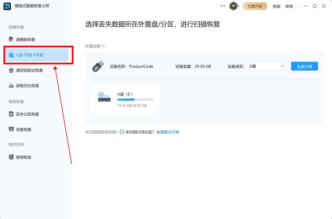Click the help book icon beside 使用帮助
Viewport: 332px width, 219px height.
point(11,157)
